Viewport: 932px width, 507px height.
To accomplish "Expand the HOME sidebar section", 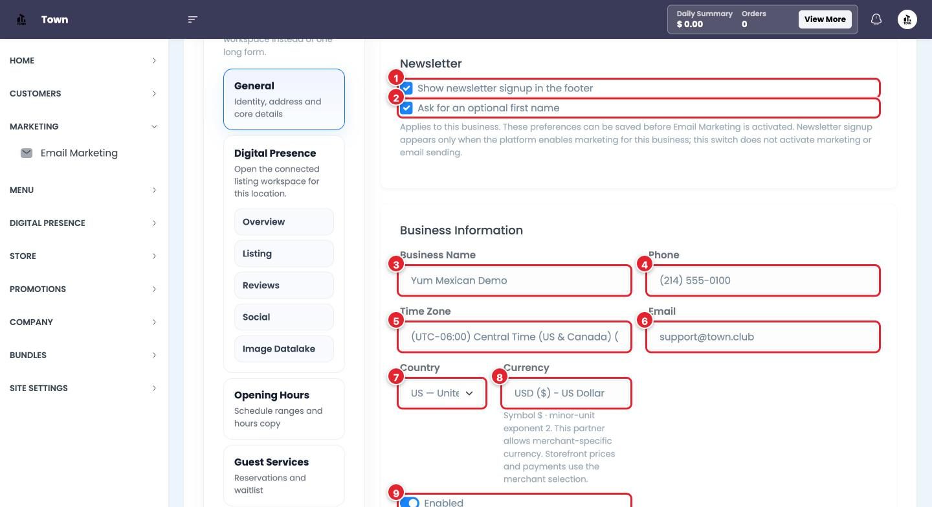I will 83,60.
